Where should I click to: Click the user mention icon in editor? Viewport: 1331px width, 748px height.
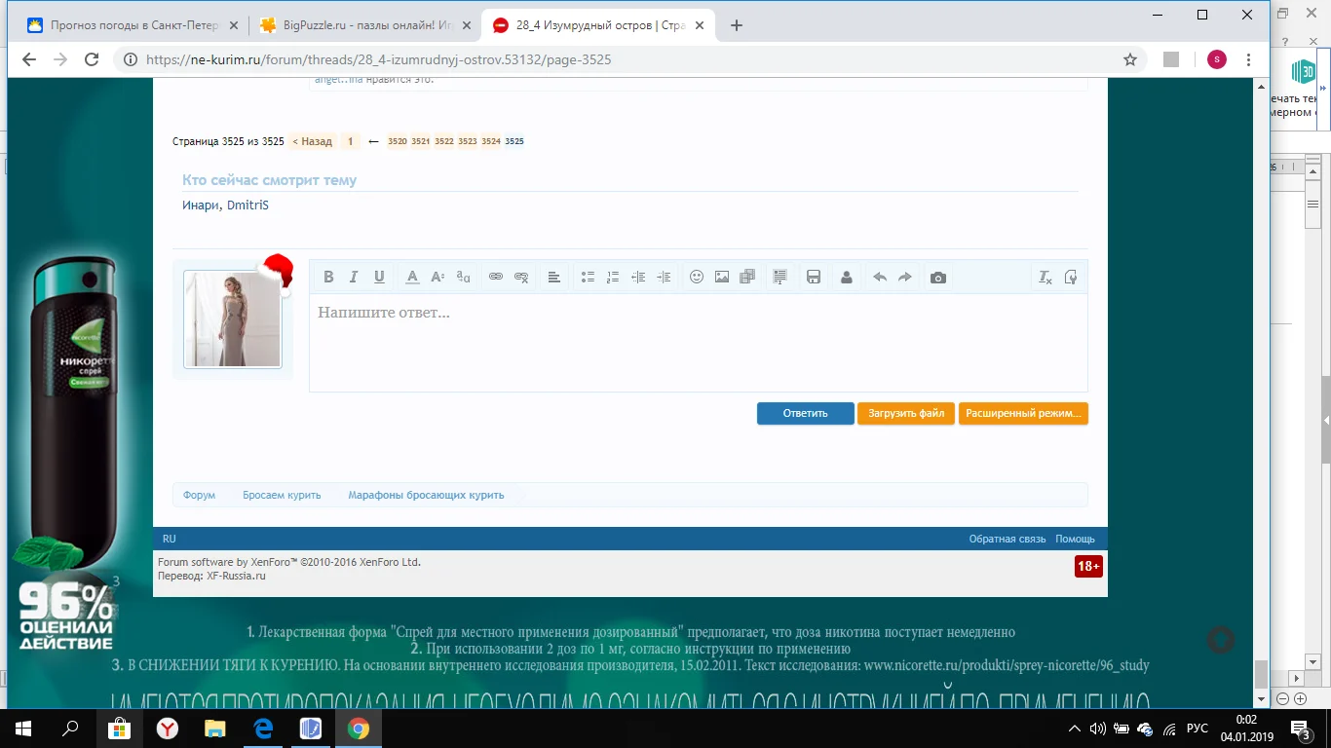point(847,277)
